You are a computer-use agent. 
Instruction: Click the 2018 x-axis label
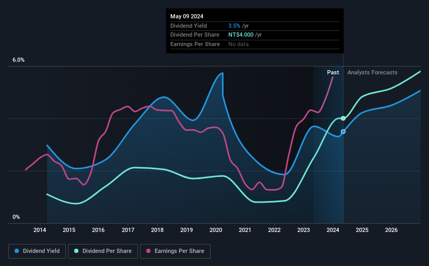point(157,230)
